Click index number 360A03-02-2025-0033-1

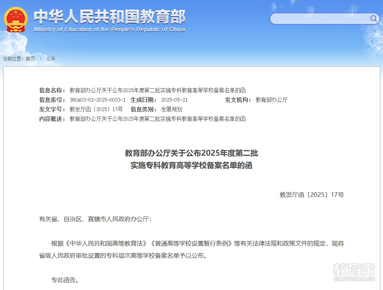98,100
